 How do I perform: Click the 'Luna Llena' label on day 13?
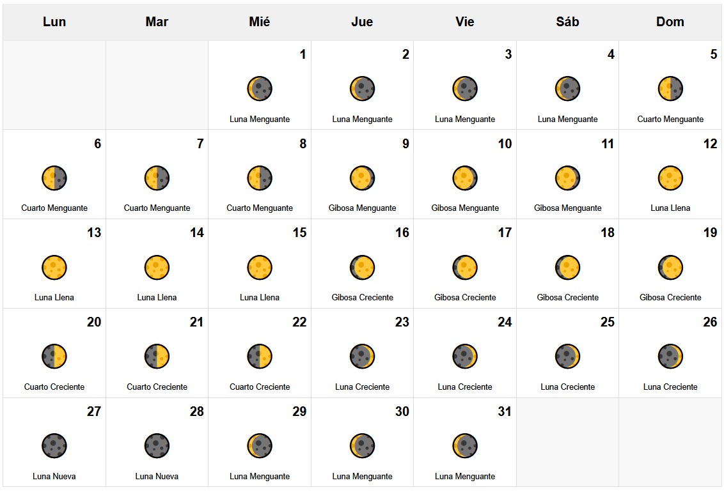pos(54,297)
